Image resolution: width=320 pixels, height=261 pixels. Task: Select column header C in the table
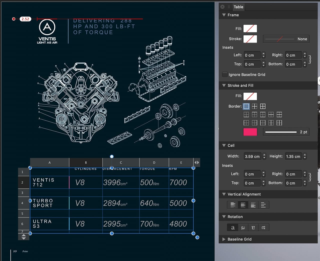121,162
